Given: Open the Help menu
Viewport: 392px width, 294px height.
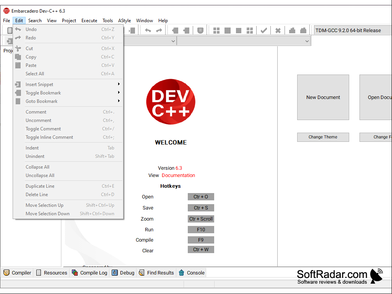Looking at the screenshot, I should click(163, 21).
